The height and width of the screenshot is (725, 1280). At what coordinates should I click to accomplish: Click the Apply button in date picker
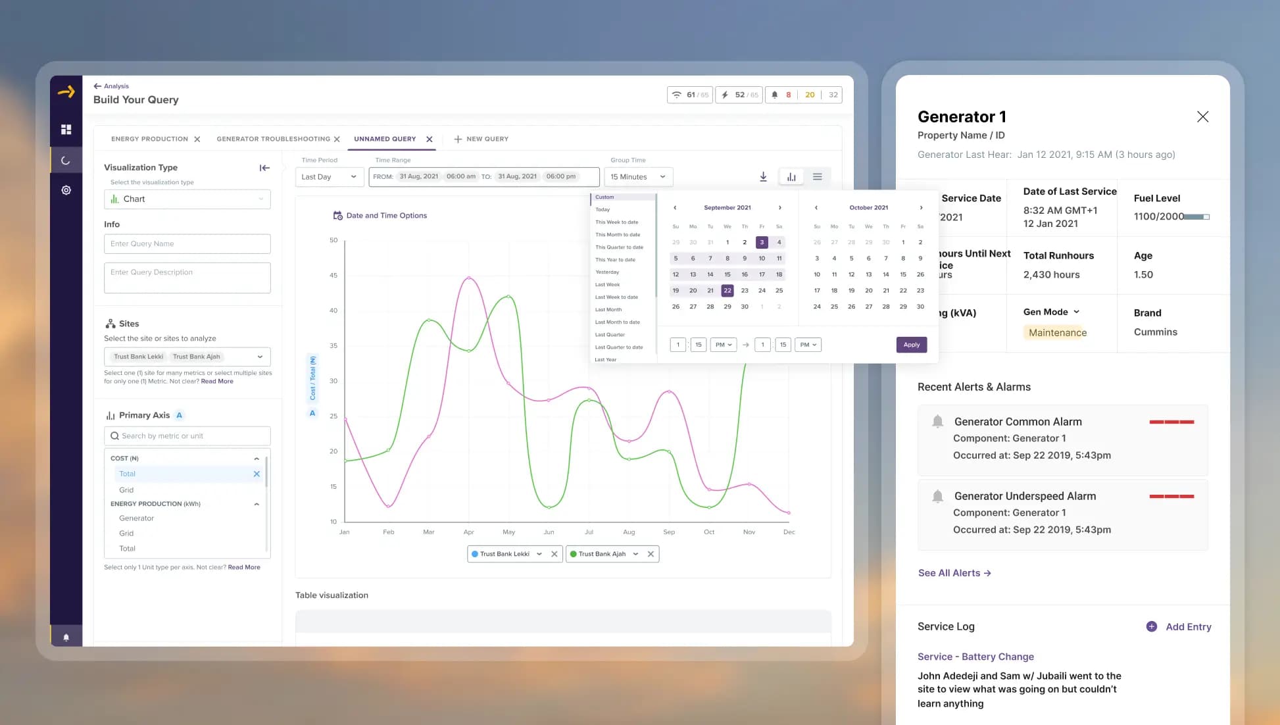tap(911, 345)
